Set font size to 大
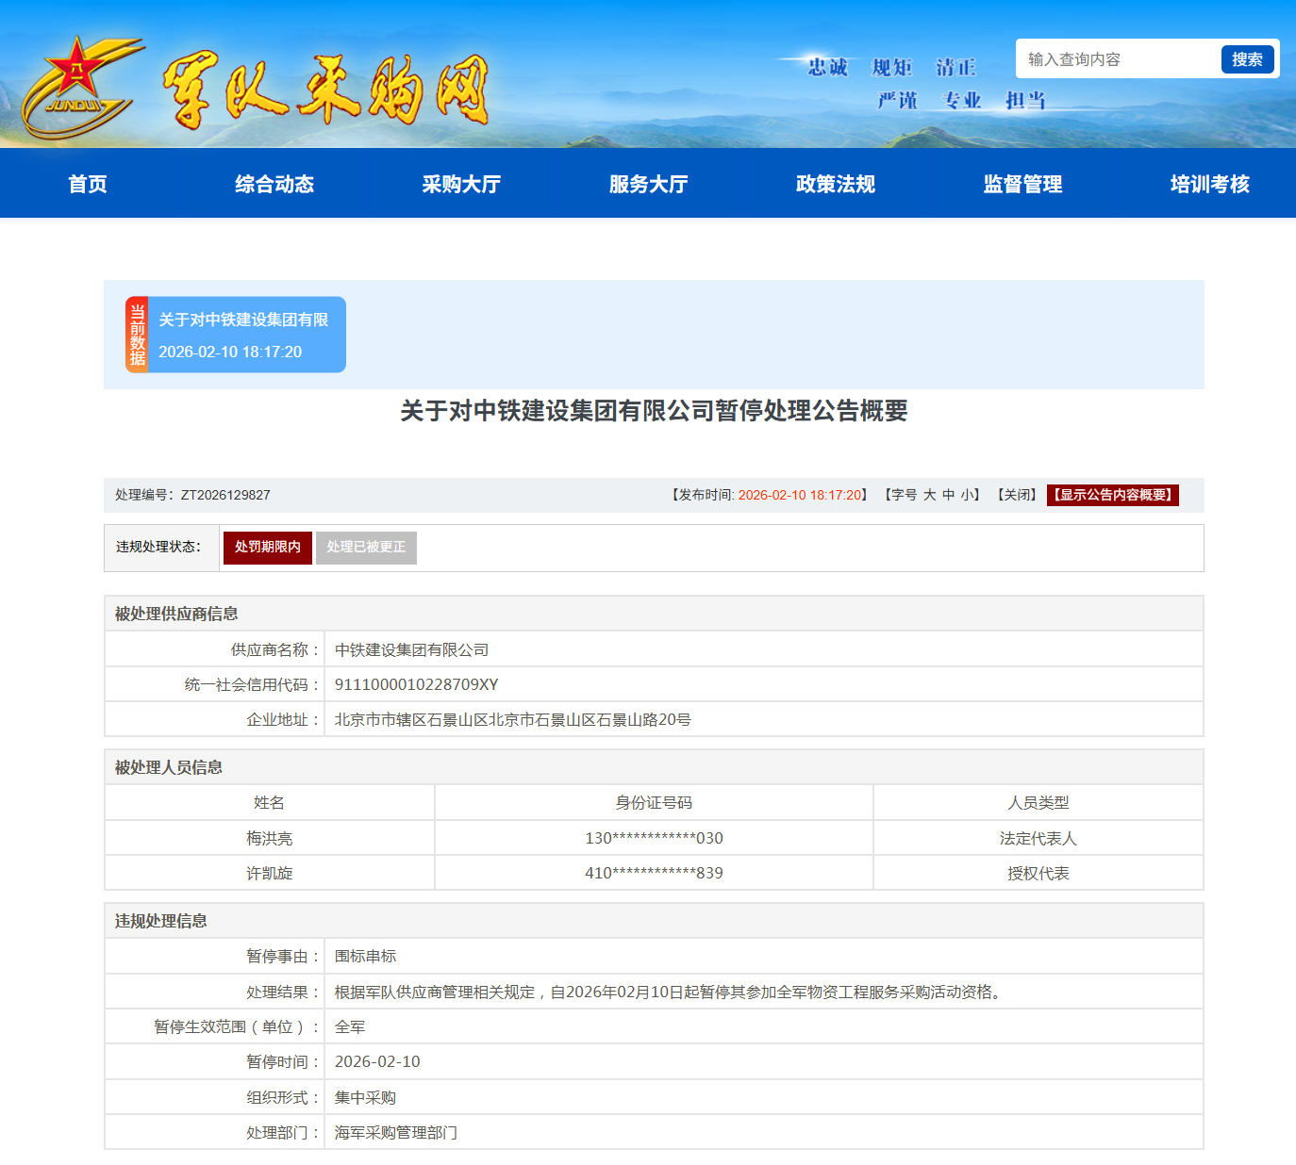This screenshot has height=1165, width=1296. [928, 495]
